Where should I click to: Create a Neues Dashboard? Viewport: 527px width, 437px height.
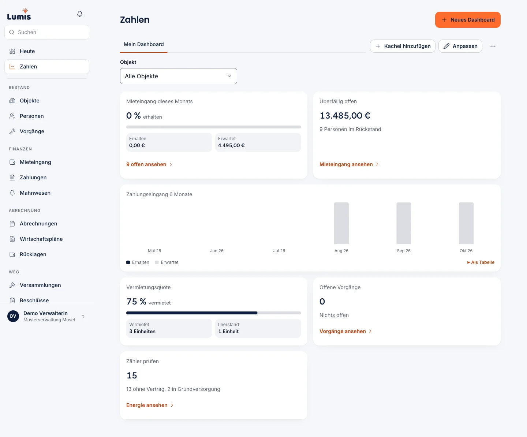(468, 20)
